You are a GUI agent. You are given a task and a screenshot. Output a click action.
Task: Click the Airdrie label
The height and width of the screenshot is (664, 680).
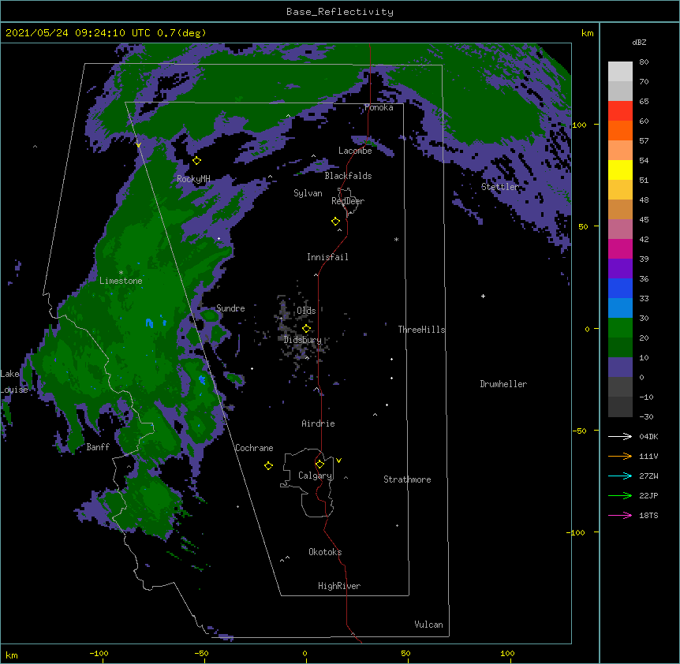pos(318,423)
